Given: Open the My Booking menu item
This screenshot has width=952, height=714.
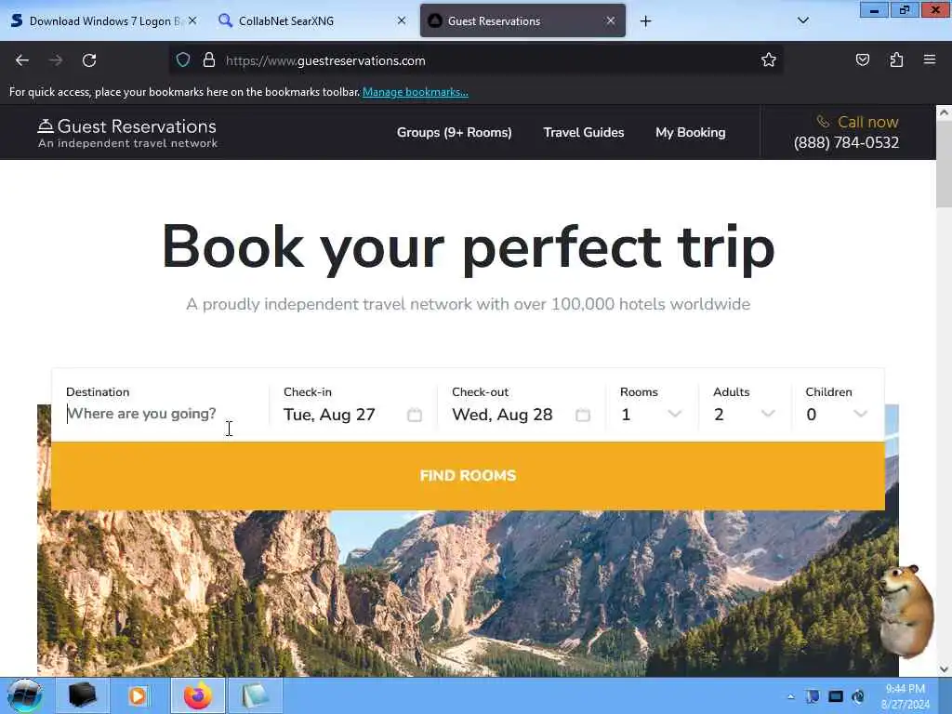Looking at the screenshot, I should (x=691, y=132).
